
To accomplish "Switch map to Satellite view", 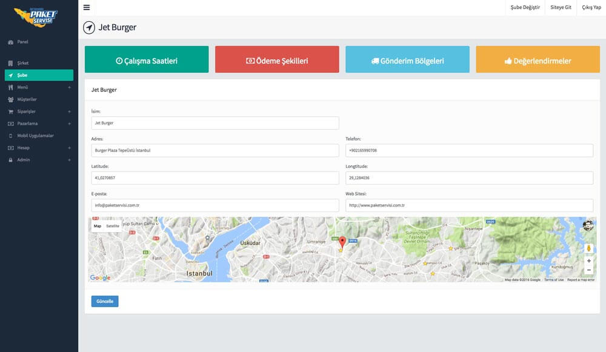I will [x=113, y=226].
